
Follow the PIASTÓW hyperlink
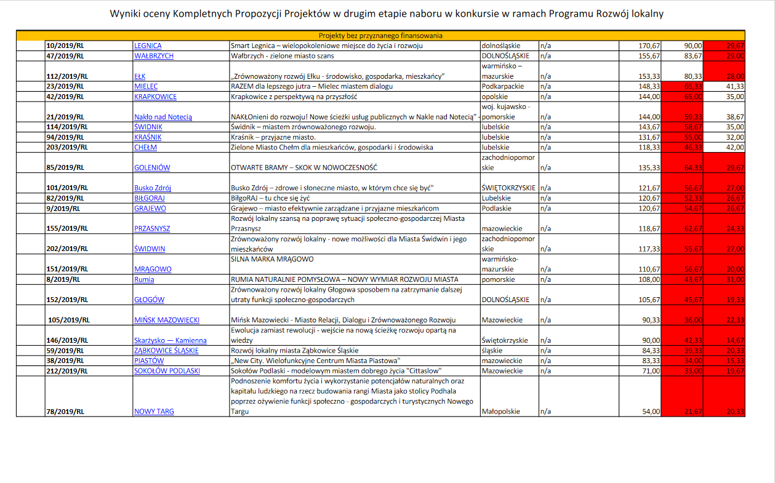tap(149, 361)
